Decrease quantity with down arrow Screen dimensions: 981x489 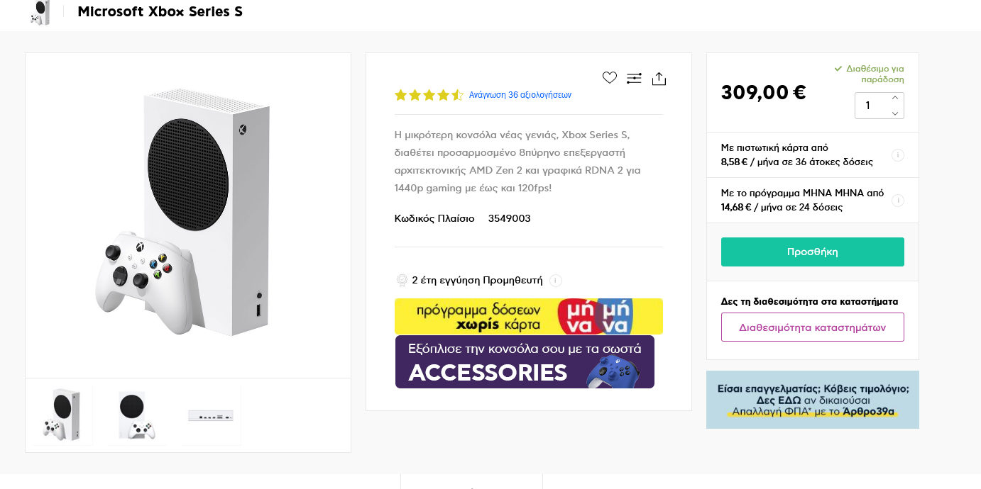895,113
